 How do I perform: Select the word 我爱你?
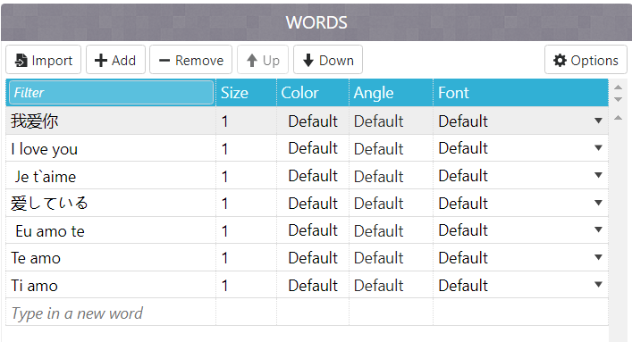(35, 121)
